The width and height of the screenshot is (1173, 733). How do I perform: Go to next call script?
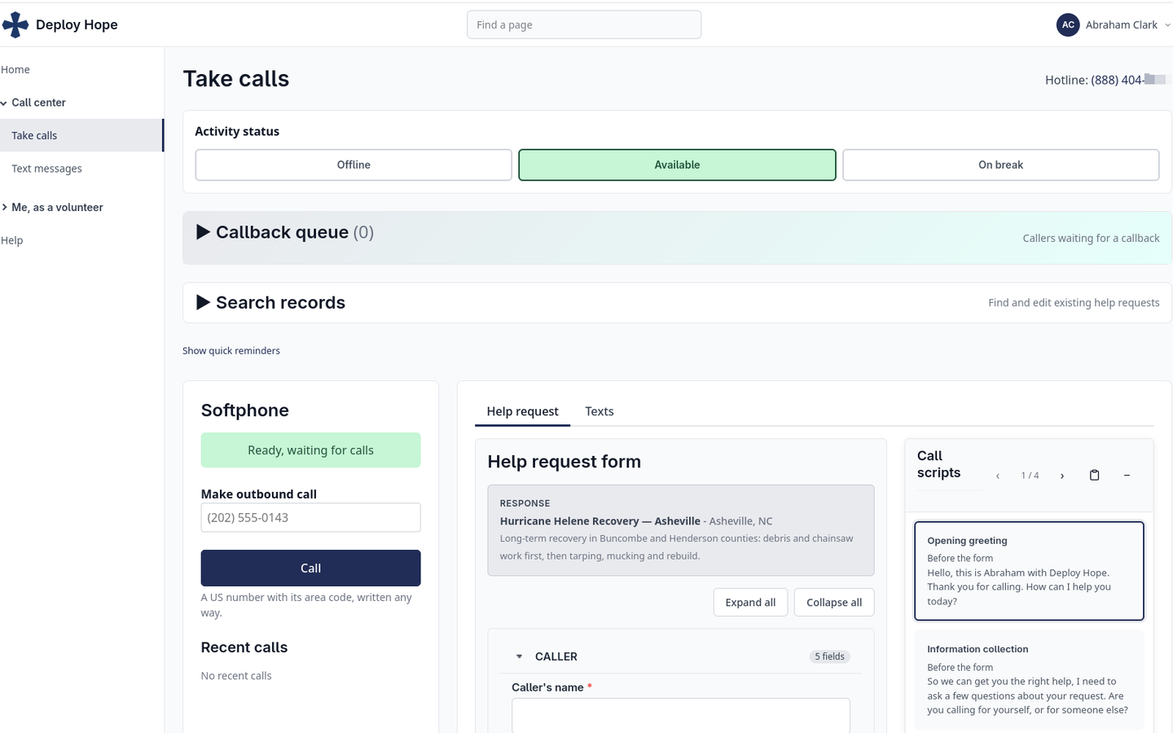(1061, 476)
